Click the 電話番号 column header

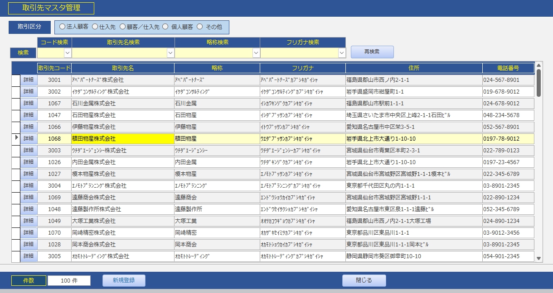pos(508,68)
